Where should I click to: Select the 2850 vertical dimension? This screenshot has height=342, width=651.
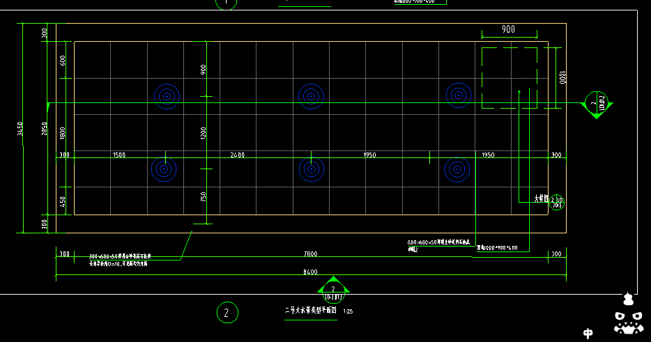coord(45,128)
